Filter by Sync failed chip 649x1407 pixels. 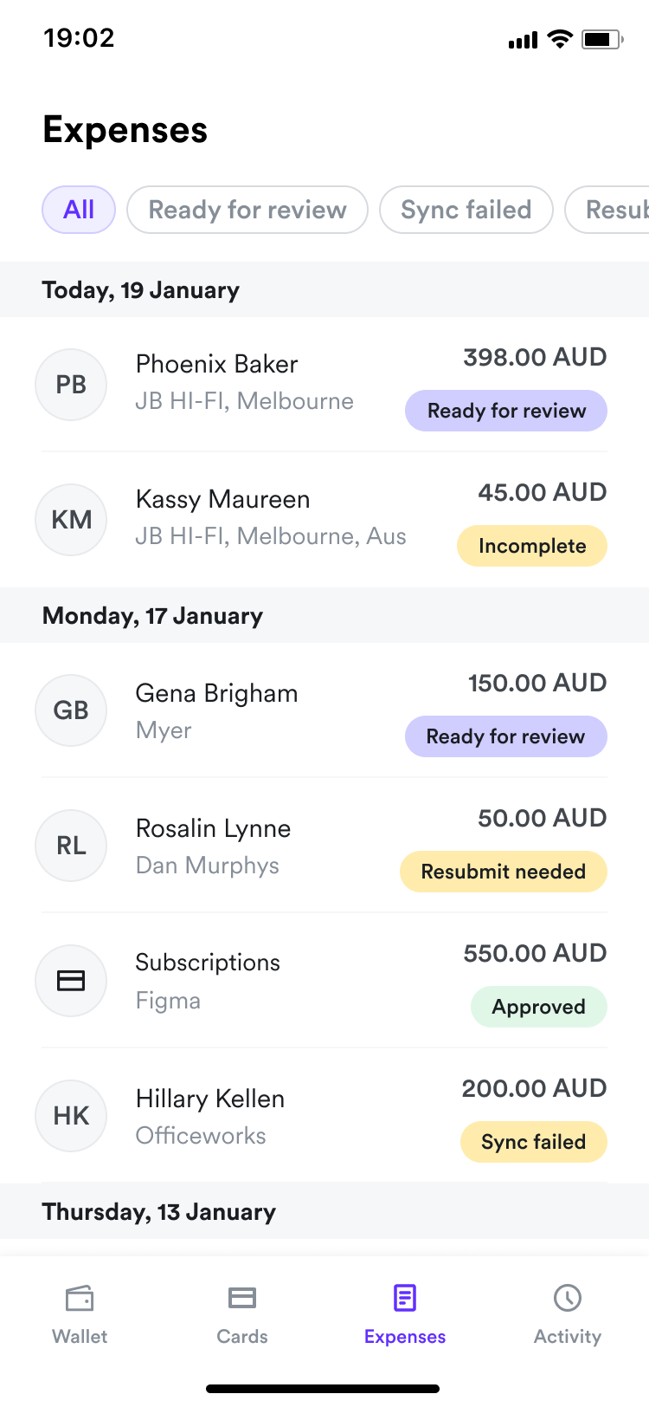[466, 210]
